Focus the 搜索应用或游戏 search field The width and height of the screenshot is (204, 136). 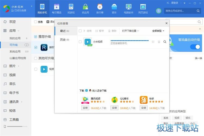(180, 11)
